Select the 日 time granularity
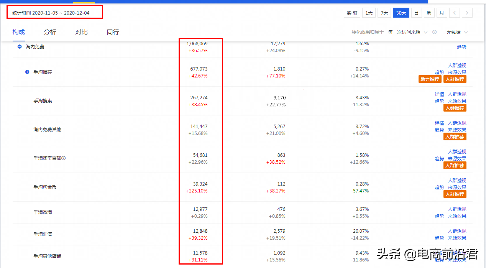Screen dimensions: 486x268 point(416,13)
